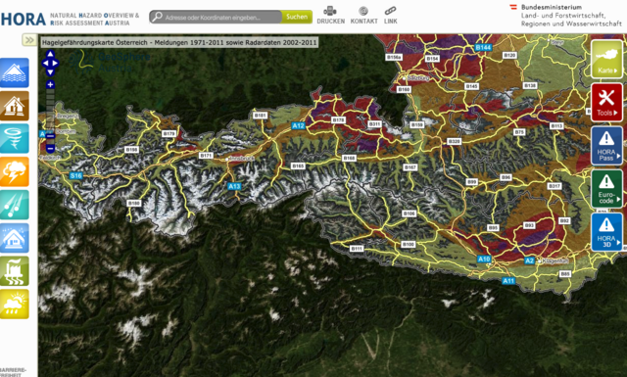Viewport: 627px width, 377px height.
Task: Open the industrial factory hazard icon
Action: pos(15,271)
